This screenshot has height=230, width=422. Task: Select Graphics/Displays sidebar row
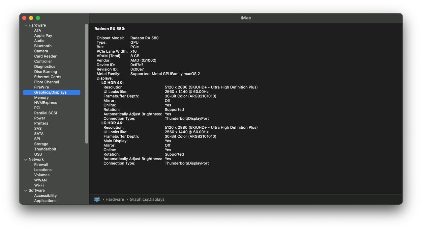pyautogui.click(x=51, y=92)
